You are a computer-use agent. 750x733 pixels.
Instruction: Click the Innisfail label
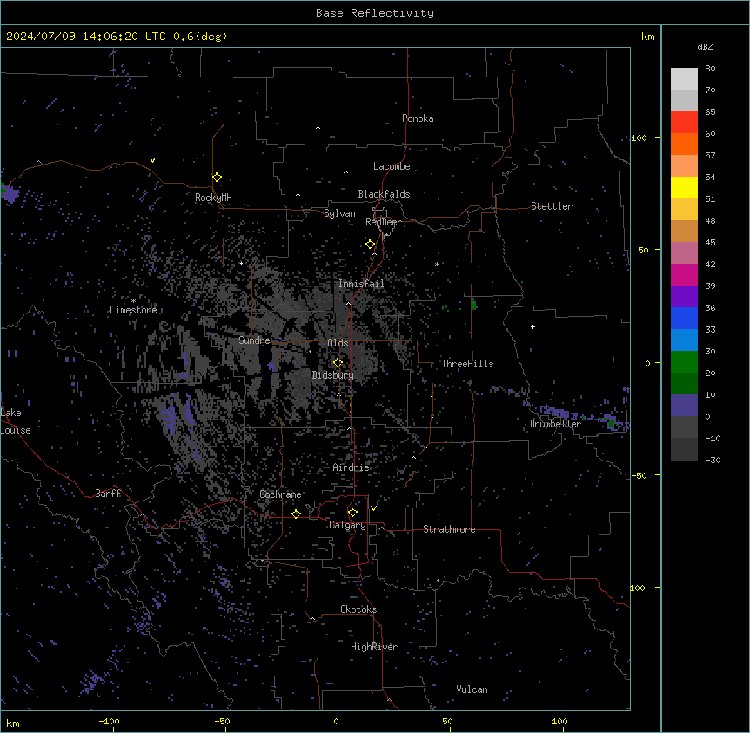point(361,284)
